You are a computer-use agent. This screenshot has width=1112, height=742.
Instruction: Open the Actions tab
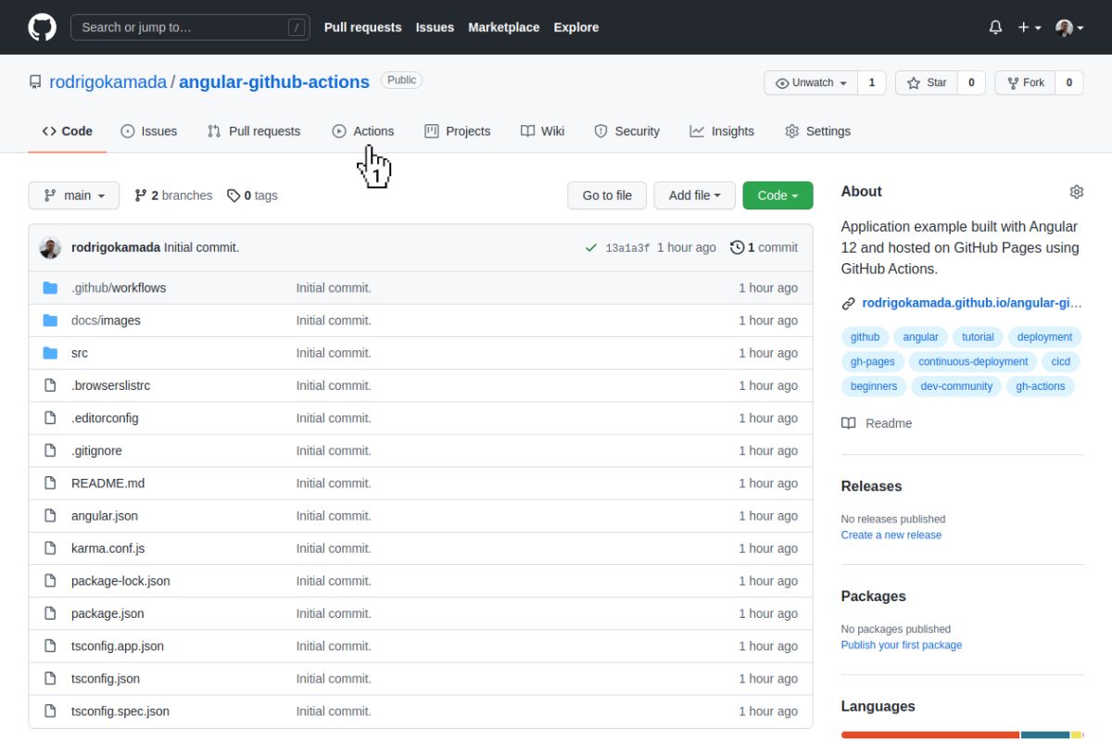pyautogui.click(x=363, y=132)
